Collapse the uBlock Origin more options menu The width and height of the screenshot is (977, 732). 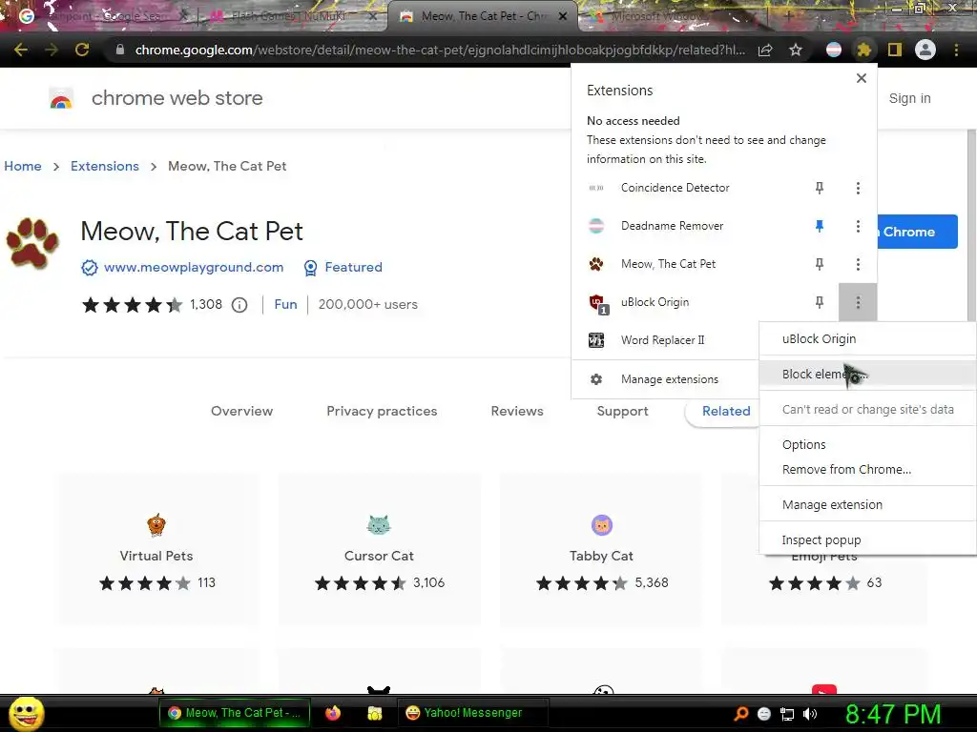858,302
